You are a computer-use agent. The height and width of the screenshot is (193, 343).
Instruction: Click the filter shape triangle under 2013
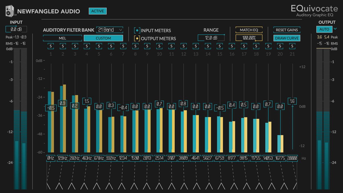pos(147,186)
